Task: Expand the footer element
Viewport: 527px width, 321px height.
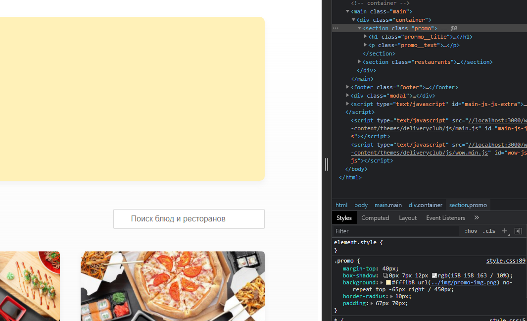Action: (x=347, y=87)
